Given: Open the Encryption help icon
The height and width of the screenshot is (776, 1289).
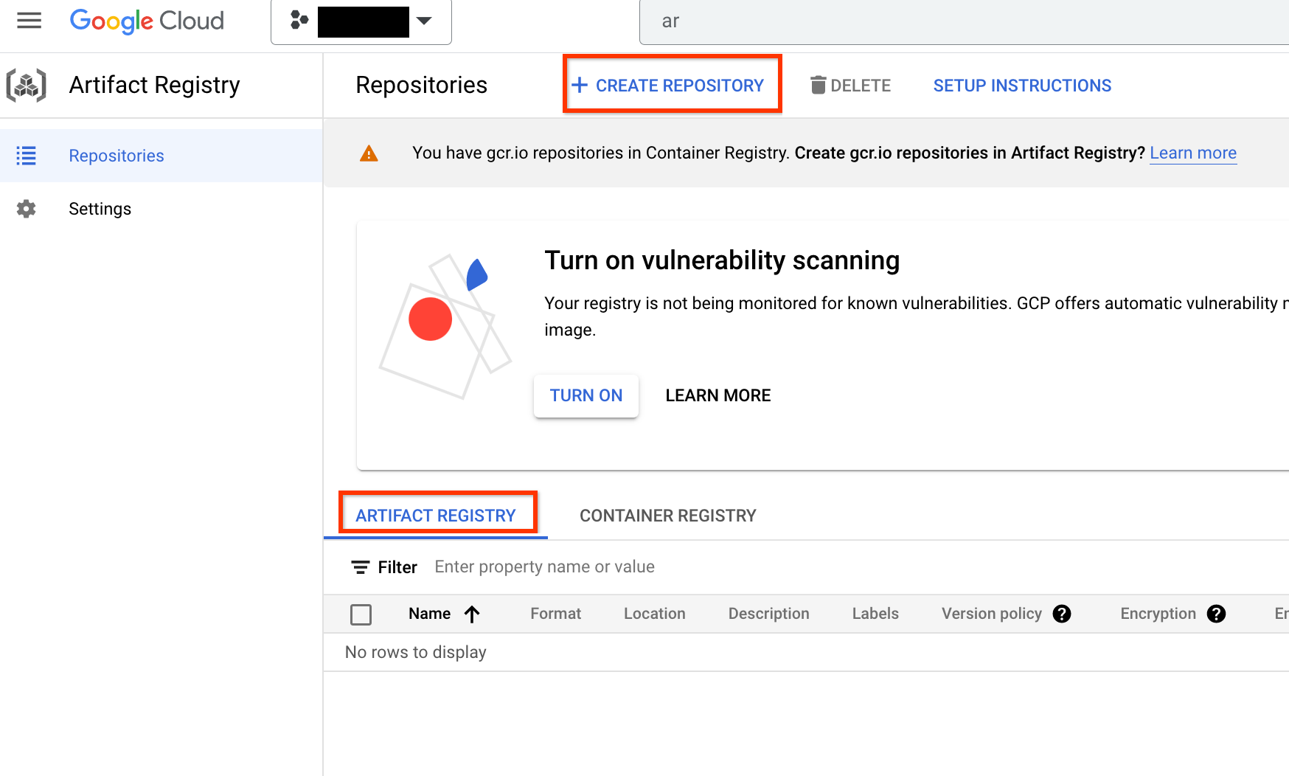Looking at the screenshot, I should tap(1217, 613).
